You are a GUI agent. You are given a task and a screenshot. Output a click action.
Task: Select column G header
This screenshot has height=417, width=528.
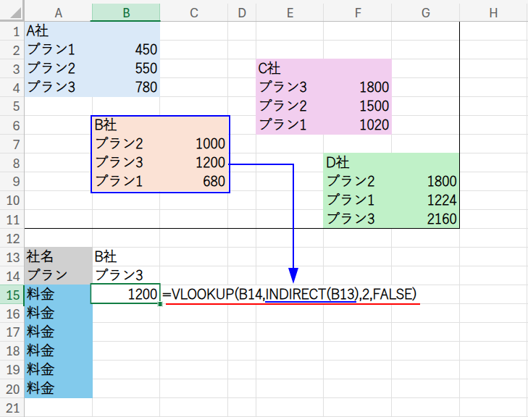(425, 13)
